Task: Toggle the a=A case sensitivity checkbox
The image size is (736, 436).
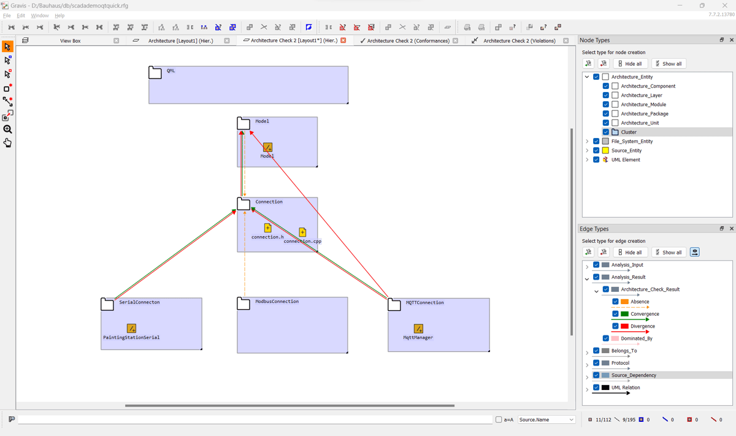Action: (499, 420)
